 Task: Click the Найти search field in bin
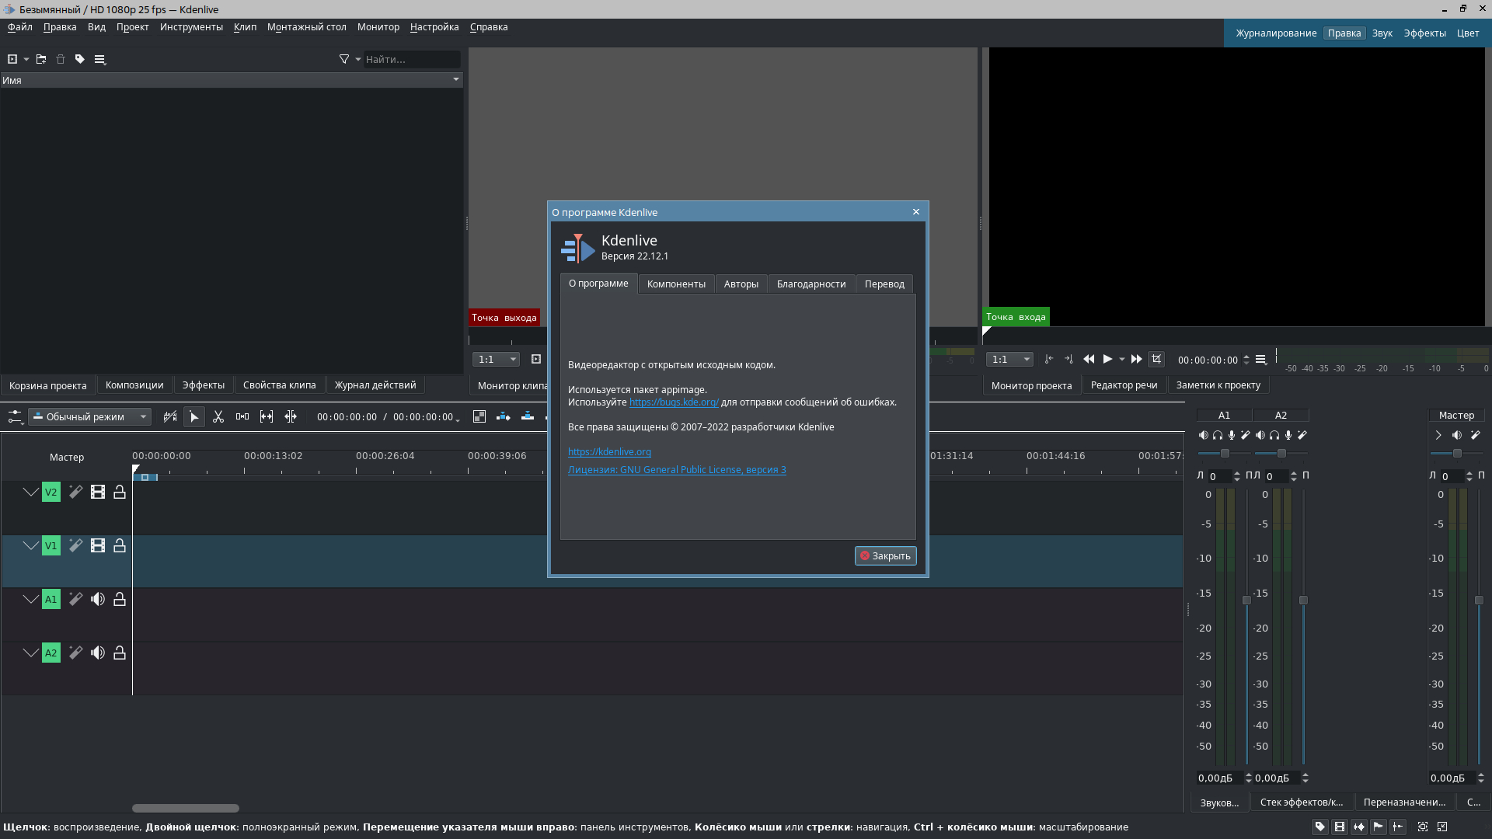pos(412,59)
